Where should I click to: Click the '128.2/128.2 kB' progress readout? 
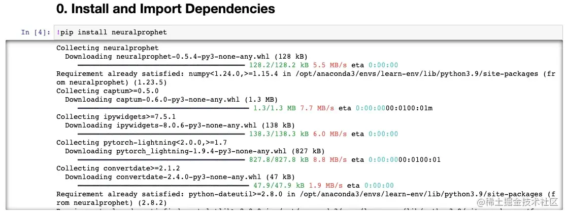point(279,65)
